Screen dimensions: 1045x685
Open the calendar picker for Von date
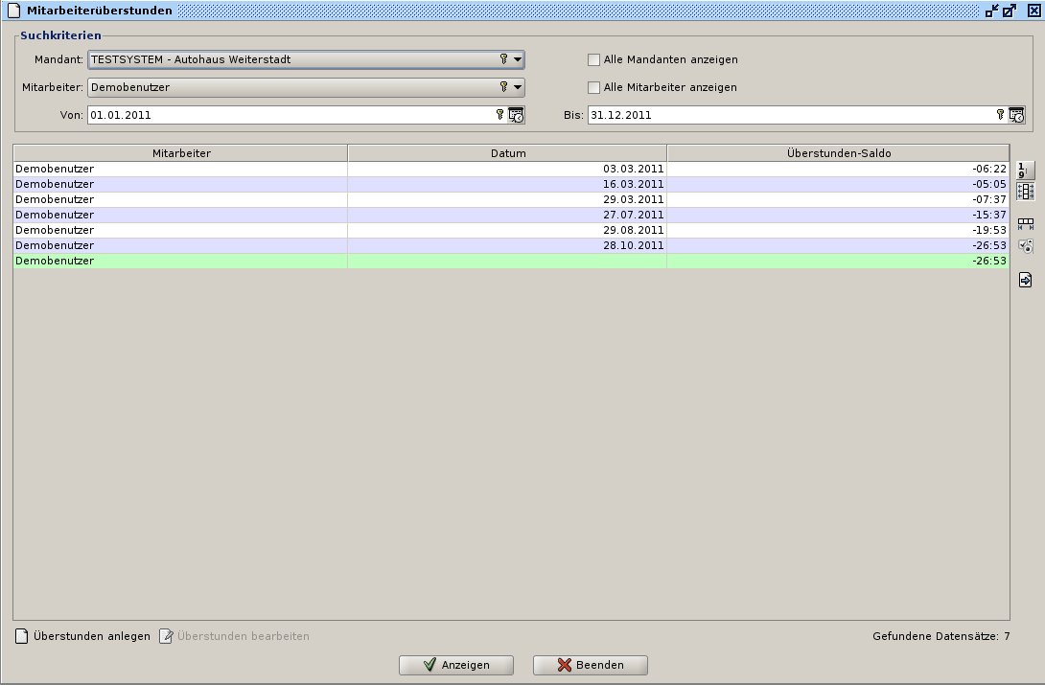click(x=516, y=115)
